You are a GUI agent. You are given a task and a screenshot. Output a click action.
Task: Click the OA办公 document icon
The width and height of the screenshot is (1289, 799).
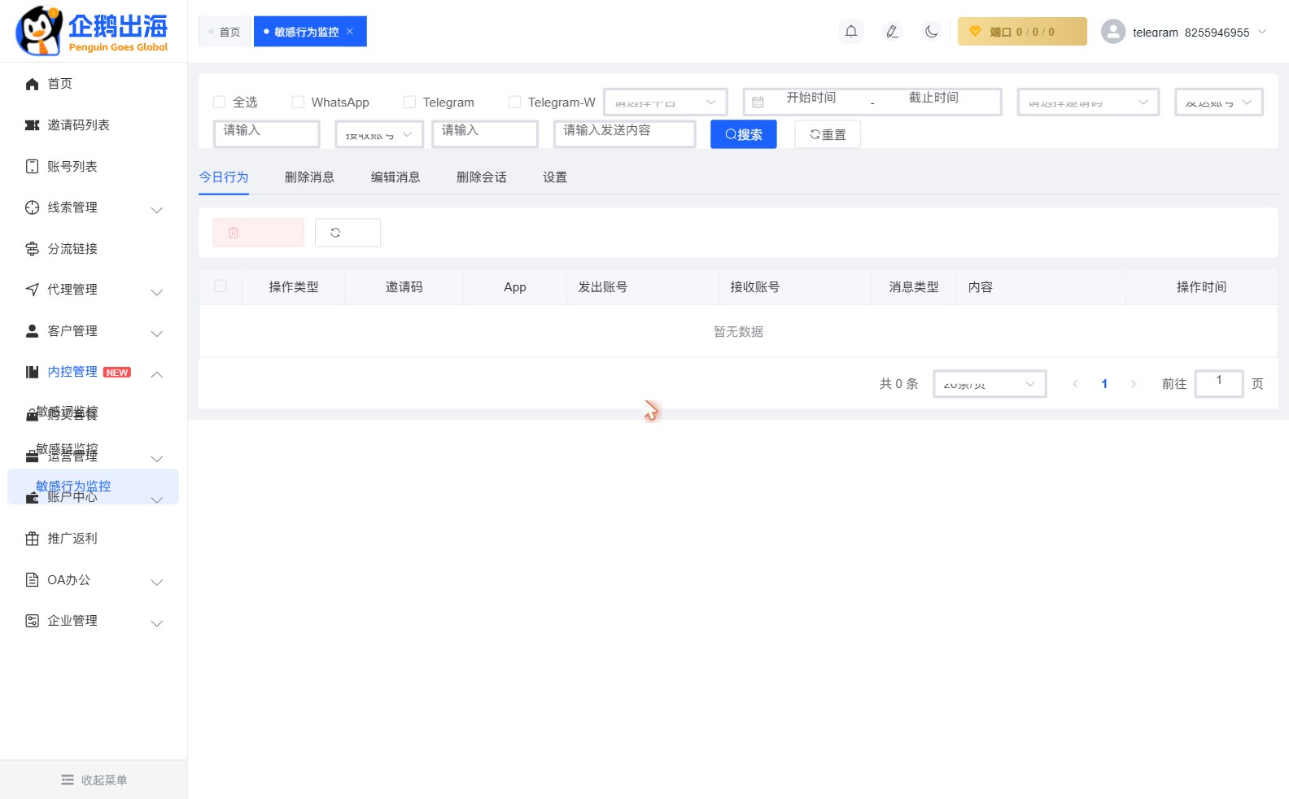(x=33, y=579)
